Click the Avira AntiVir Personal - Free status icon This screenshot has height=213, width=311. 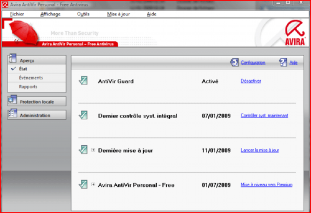[83, 184]
